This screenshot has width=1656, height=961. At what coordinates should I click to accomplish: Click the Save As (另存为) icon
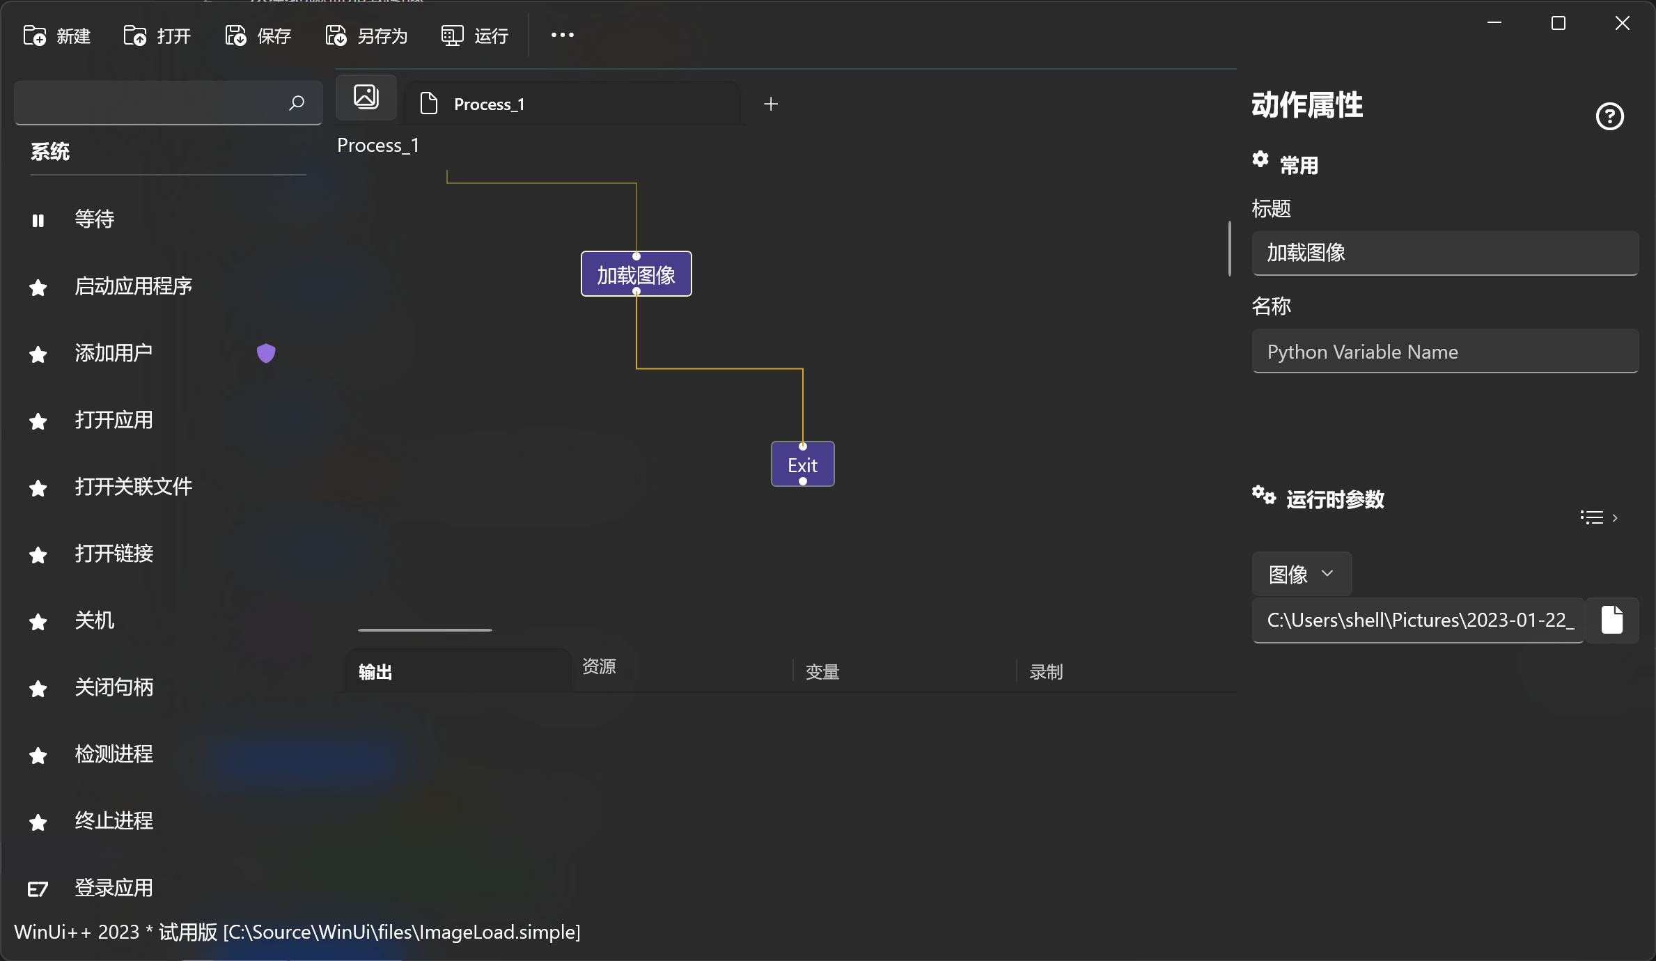point(336,36)
